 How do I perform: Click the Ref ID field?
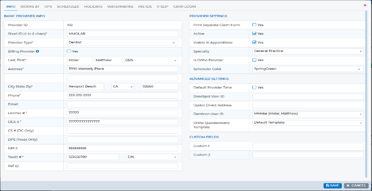[x=123, y=166]
